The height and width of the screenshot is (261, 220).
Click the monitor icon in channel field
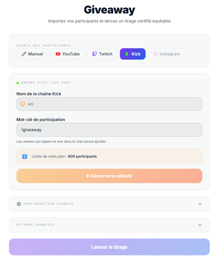22,104
